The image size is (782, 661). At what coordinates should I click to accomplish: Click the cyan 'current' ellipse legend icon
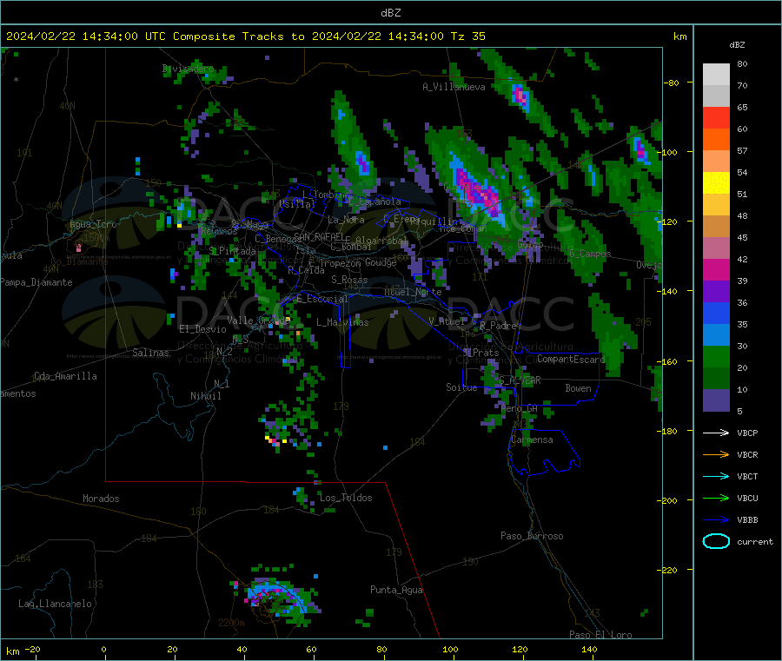716,541
